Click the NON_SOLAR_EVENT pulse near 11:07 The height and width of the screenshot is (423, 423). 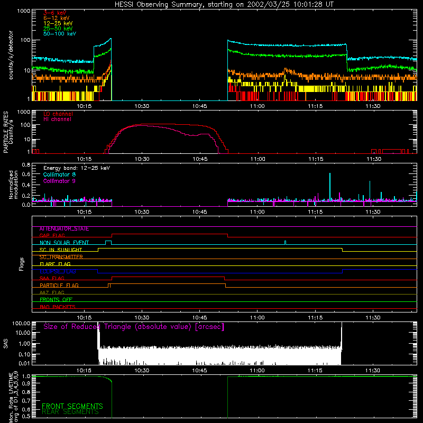pos(286,243)
